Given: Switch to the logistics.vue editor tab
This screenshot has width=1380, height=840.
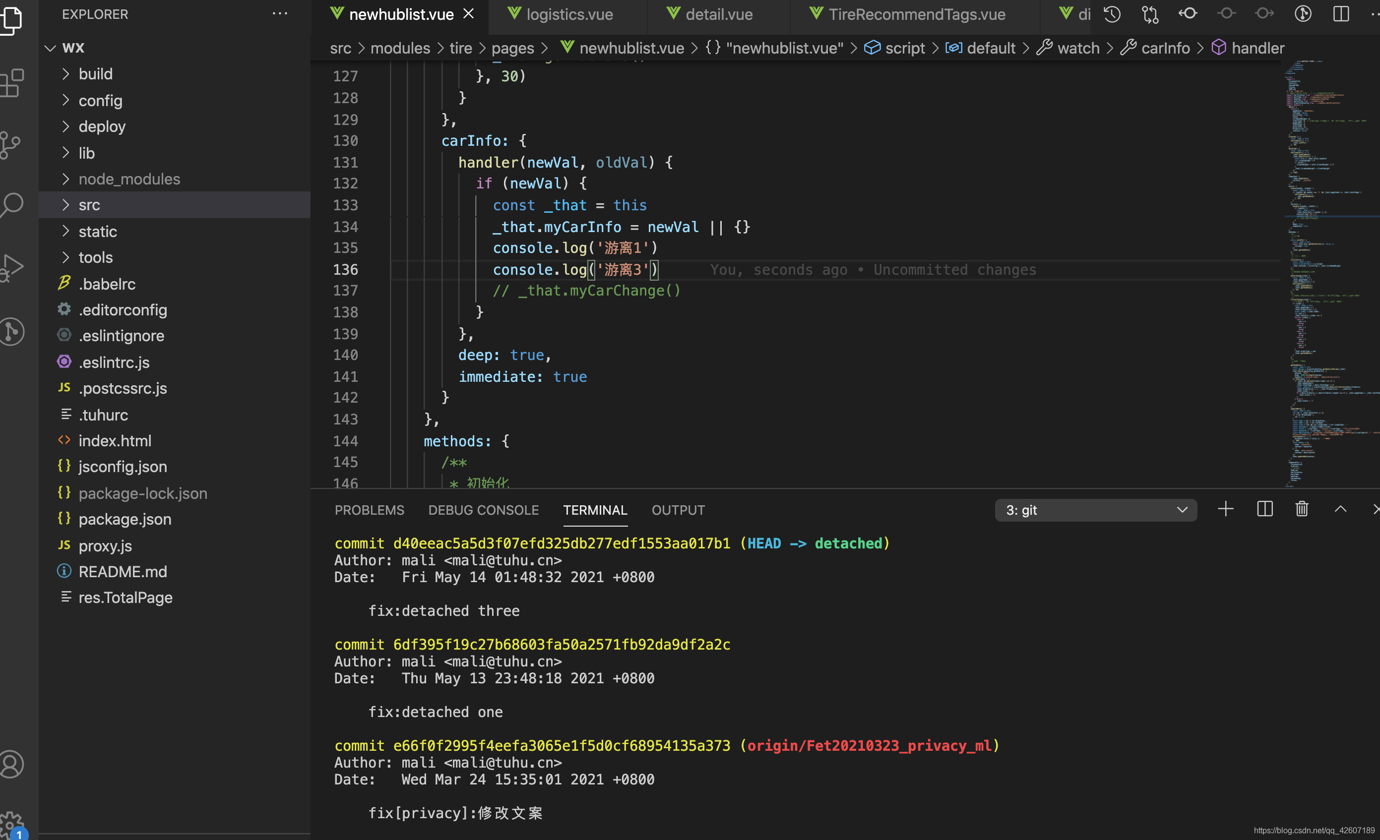Looking at the screenshot, I should coord(569,14).
